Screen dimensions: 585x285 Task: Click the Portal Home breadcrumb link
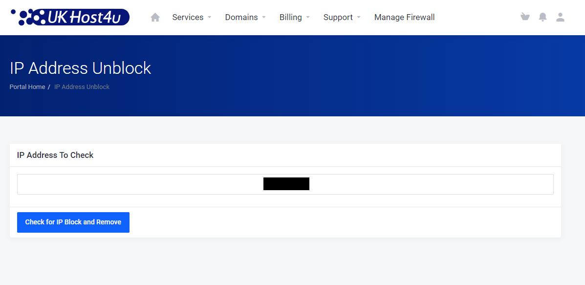pos(27,87)
